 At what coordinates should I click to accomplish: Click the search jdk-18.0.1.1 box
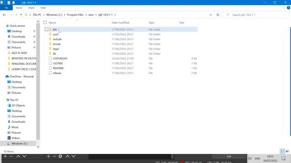point(257,15)
